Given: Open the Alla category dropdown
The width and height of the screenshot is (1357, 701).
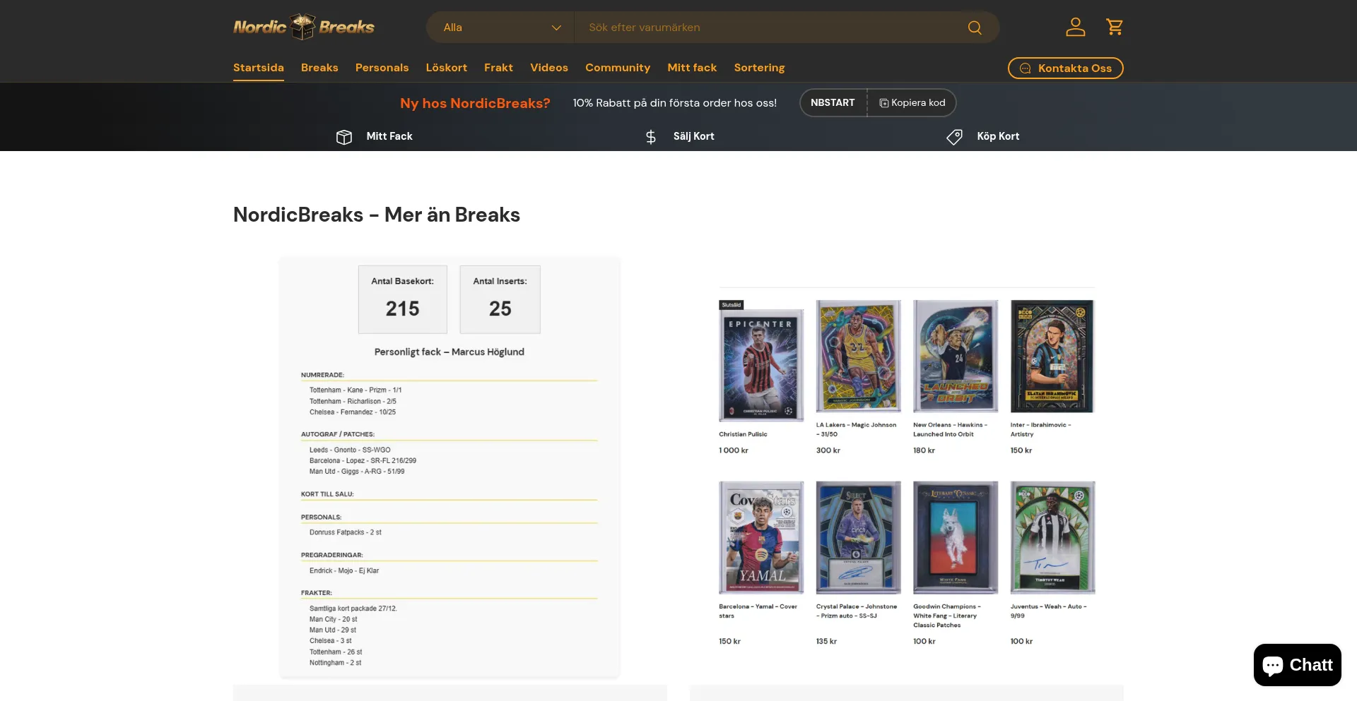Looking at the screenshot, I should point(499,27).
